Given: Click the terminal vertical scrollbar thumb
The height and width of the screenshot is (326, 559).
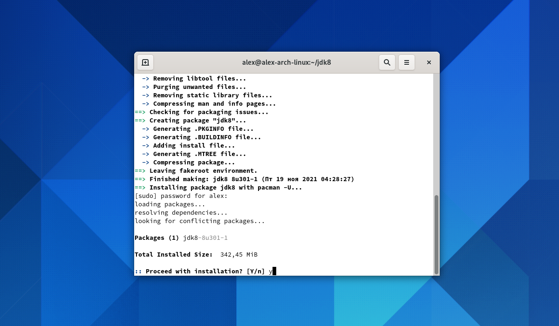Looking at the screenshot, I should [436, 235].
